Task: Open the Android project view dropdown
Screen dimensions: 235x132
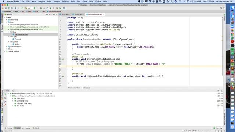Action: (x=10, y=15)
